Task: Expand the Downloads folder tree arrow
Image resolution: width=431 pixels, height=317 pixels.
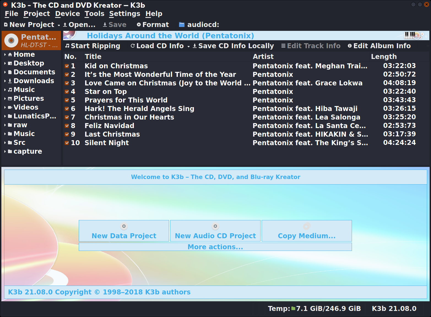Action: click(x=5, y=81)
